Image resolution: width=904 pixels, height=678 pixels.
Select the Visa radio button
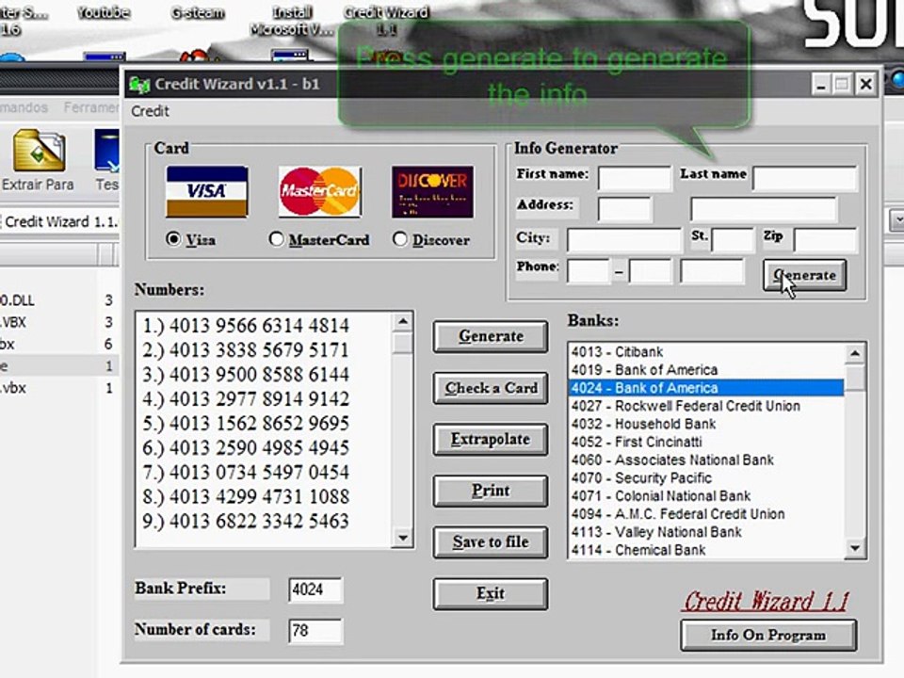point(173,238)
